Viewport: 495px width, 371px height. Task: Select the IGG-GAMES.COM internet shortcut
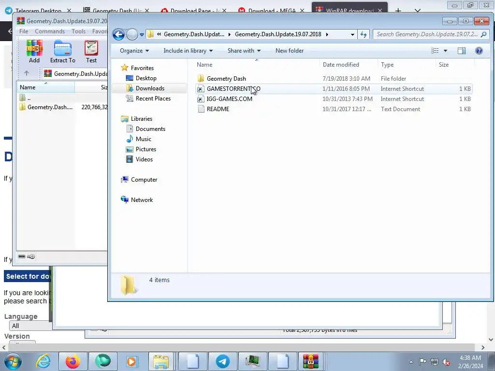point(334,99)
